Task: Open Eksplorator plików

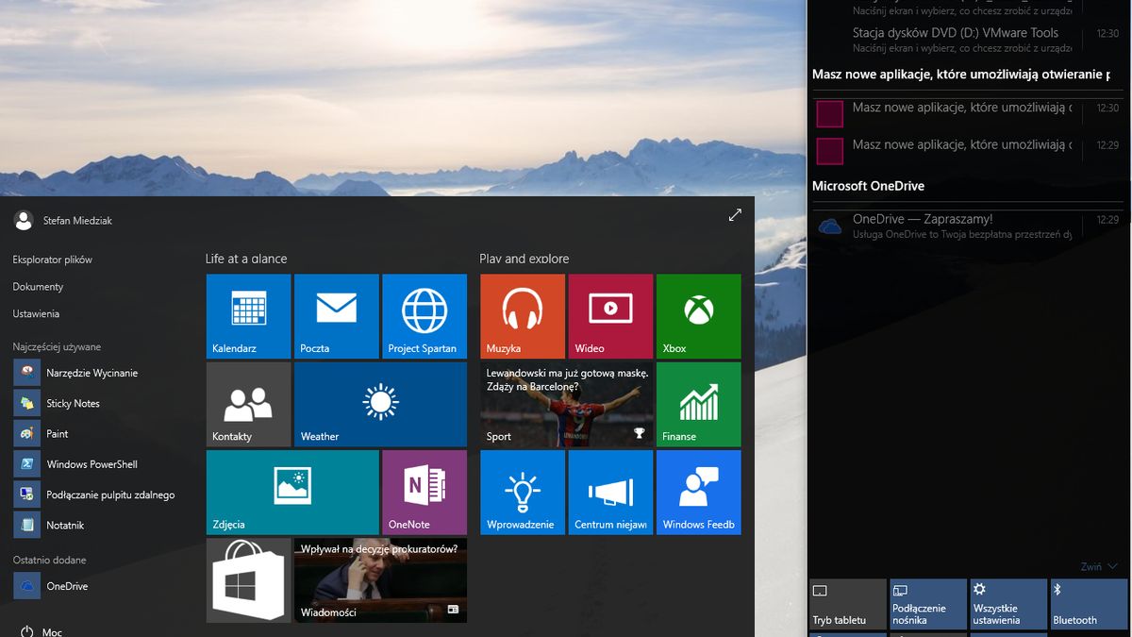Action: click(x=53, y=260)
